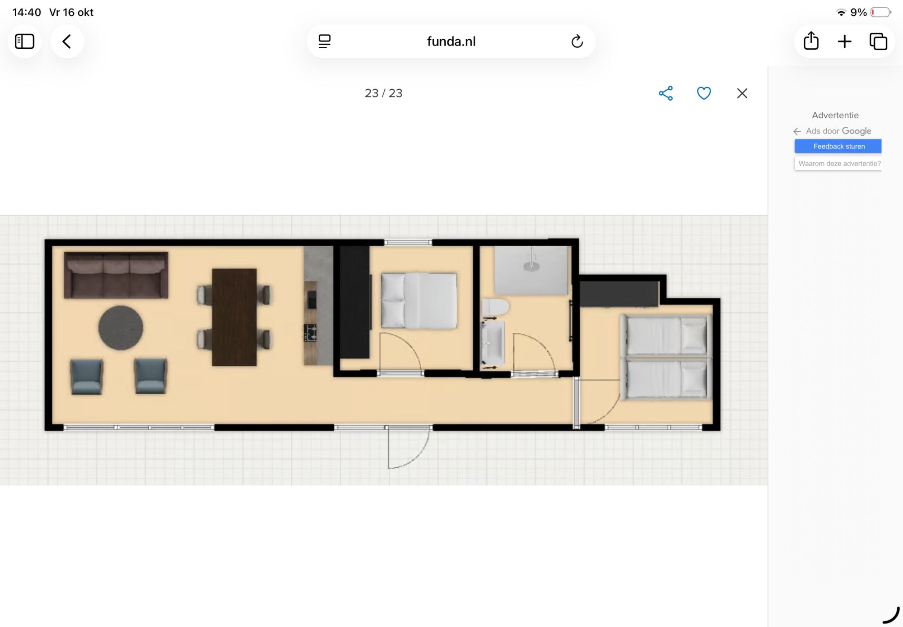
Task: Open the Safari sidebar panel
Action: point(24,41)
